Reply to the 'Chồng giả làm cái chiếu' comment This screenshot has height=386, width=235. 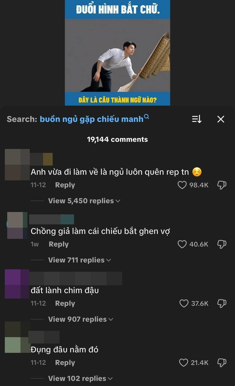(x=59, y=244)
